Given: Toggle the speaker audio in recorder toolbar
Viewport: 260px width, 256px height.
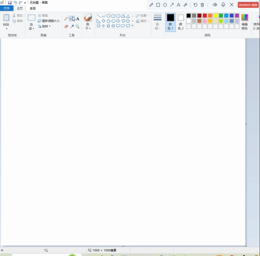Looking at the screenshot, I should tap(214, 5).
